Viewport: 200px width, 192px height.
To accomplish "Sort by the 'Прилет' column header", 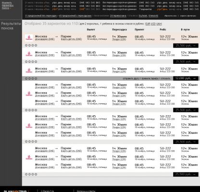I will click(139, 30).
